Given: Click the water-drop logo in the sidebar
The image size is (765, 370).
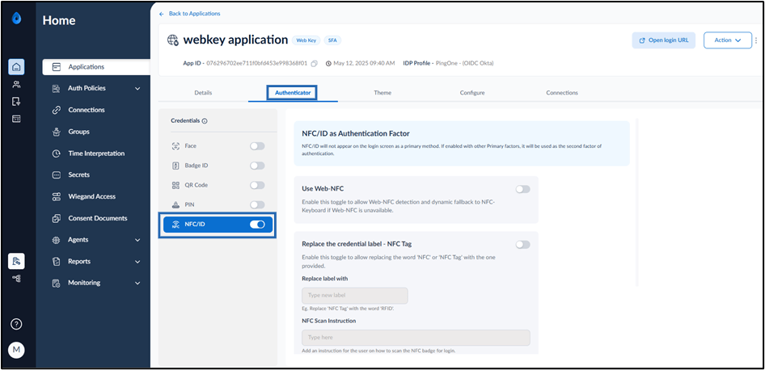Looking at the screenshot, I should (x=17, y=19).
